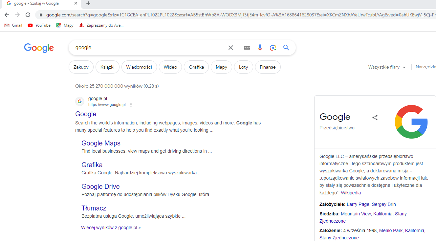Click the Google logo on results page
The width and height of the screenshot is (436, 241).
[x=39, y=48]
